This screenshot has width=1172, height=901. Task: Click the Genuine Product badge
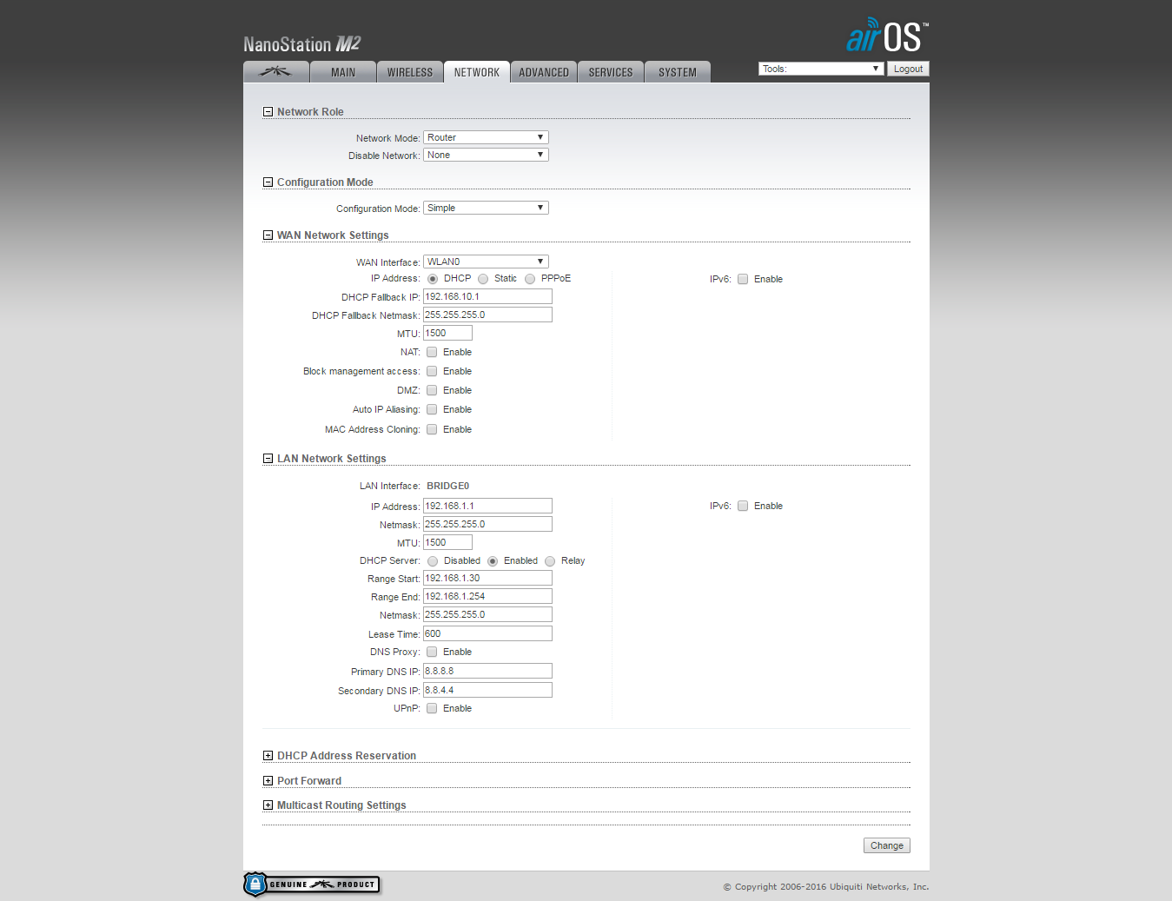tap(312, 884)
